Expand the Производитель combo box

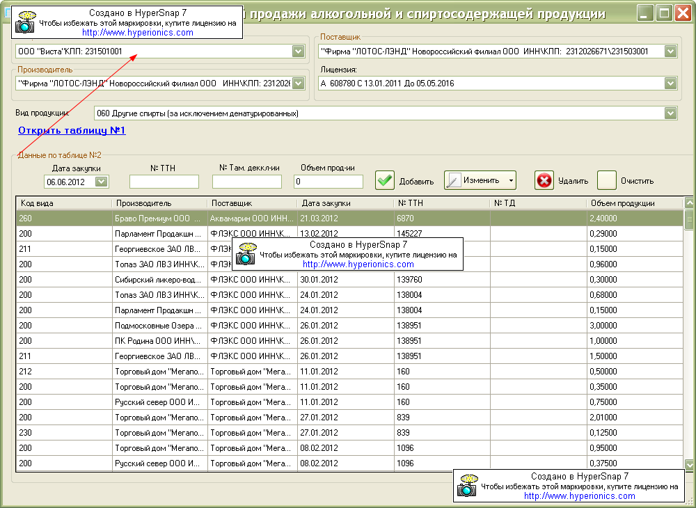point(299,84)
